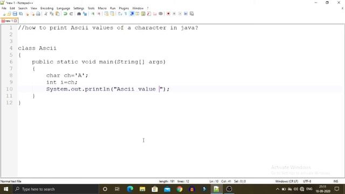Select the "new 1" document tab
This screenshot has height=194, width=345.
tap(9, 21)
